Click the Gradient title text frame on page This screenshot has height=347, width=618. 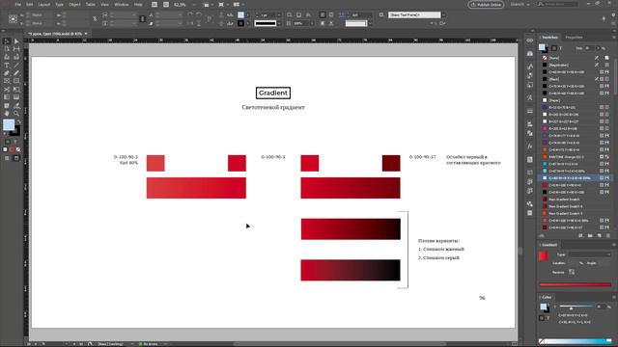pos(273,93)
